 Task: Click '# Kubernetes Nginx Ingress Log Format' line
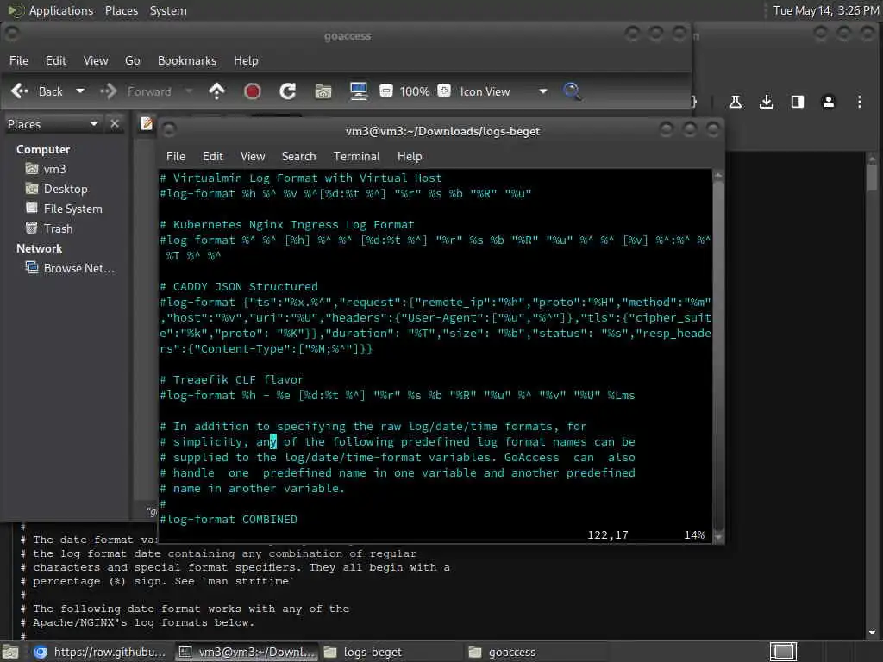pyautogui.click(x=287, y=225)
